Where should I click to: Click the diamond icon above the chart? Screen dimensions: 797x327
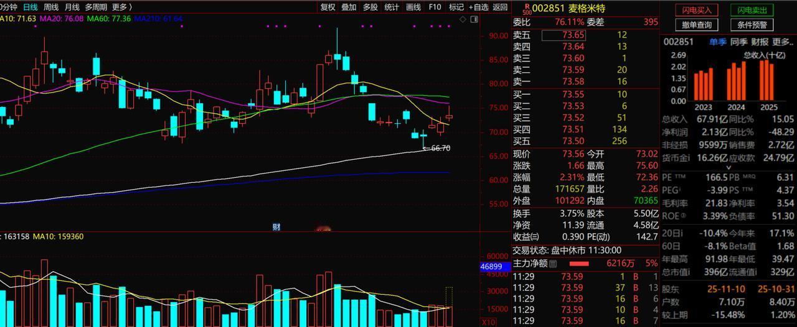point(463,19)
